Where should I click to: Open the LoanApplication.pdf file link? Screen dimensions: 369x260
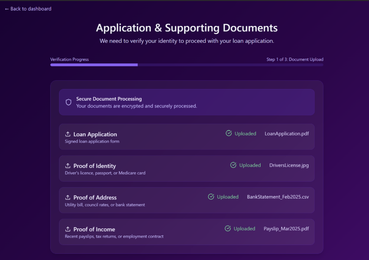[286, 133]
